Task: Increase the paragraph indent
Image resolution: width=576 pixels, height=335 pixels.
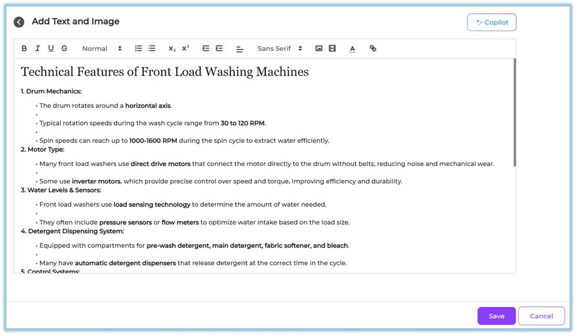Action: tap(219, 48)
